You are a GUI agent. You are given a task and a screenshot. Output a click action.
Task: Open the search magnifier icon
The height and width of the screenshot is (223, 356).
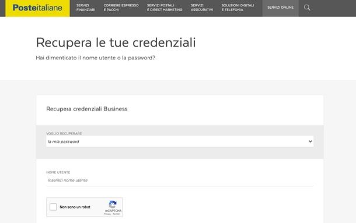[307, 8]
